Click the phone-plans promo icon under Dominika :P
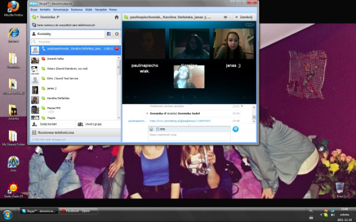The height and width of the screenshot is (222, 356). coord(34,25)
